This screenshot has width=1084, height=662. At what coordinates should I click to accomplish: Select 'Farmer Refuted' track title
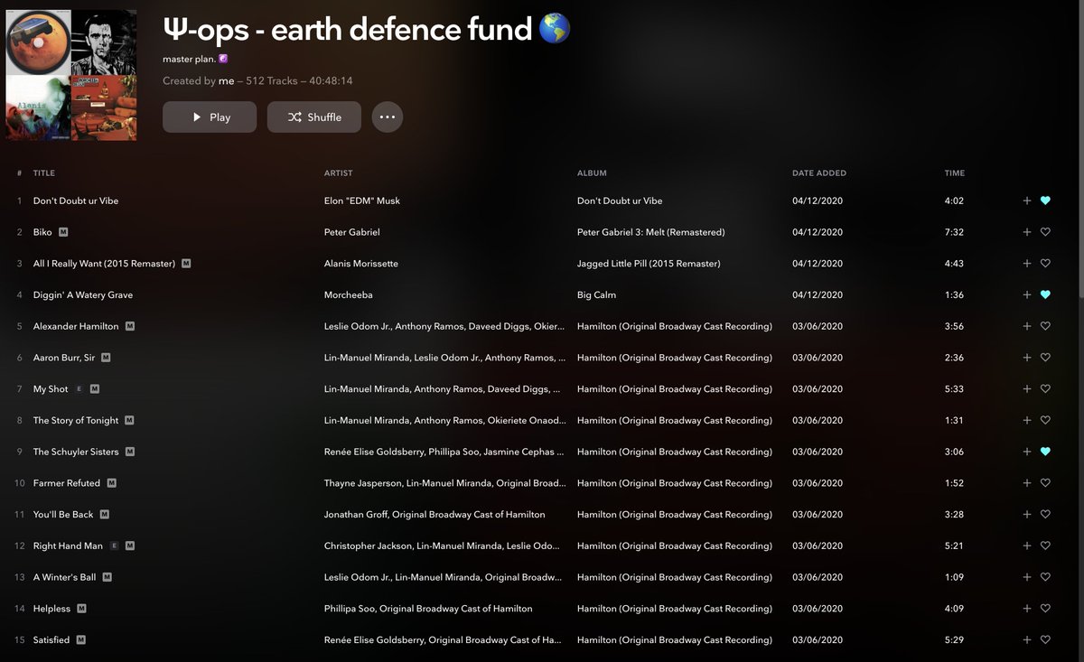pos(67,483)
